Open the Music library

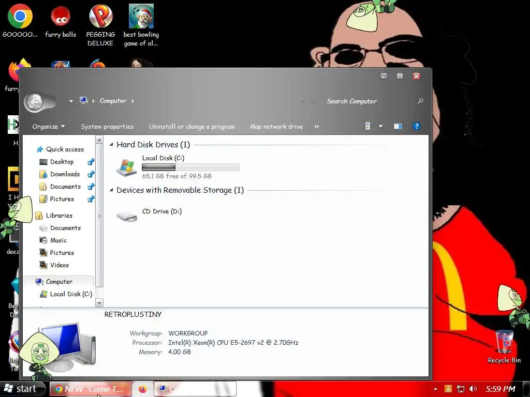click(x=53, y=240)
